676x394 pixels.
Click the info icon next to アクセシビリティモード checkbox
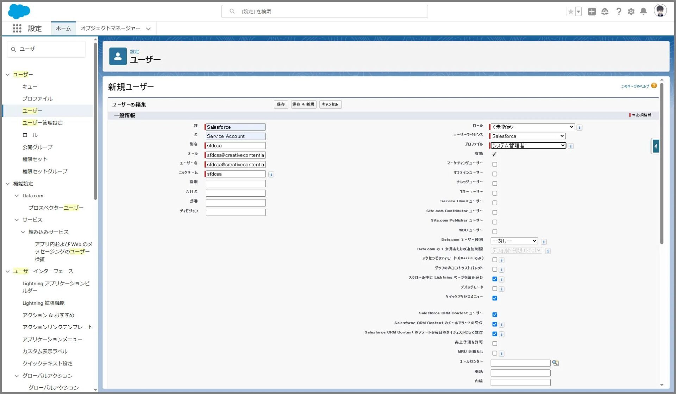[x=502, y=260]
